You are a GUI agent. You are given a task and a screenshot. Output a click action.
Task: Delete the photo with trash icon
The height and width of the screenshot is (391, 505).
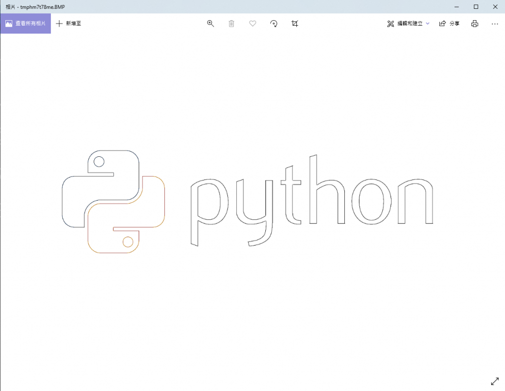coord(231,24)
